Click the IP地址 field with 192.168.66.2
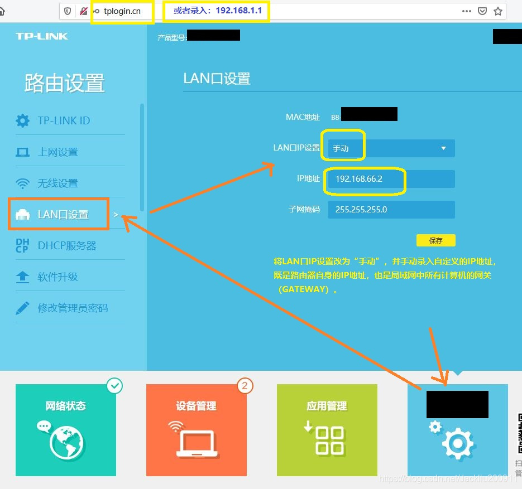 (391, 179)
